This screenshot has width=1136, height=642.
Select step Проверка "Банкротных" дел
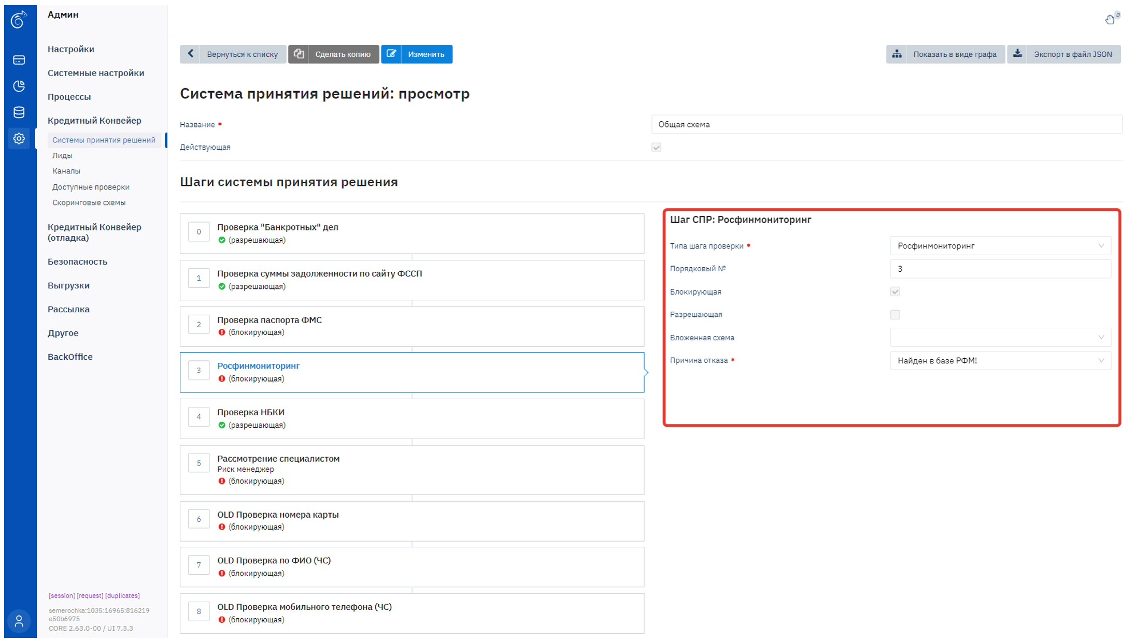[x=412, y=234]
